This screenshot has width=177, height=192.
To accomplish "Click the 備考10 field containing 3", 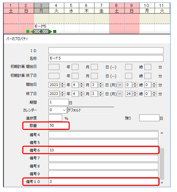I will tap(103, 182).
